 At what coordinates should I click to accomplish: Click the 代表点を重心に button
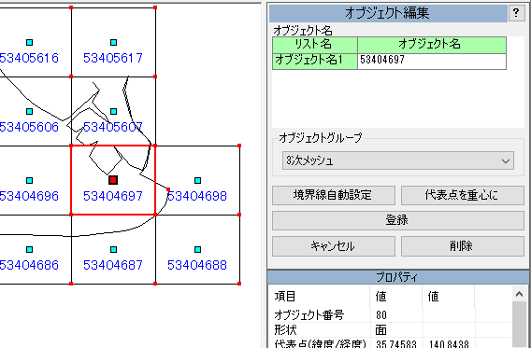pyautogui.click(x=463, y=195)
